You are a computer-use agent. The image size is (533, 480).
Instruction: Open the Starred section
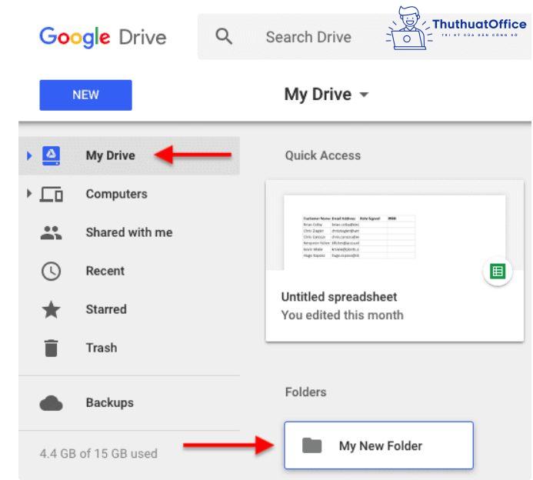[106, 309]
